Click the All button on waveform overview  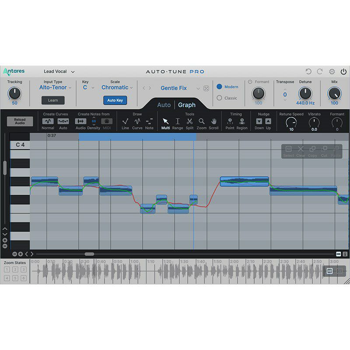(329, 271)
